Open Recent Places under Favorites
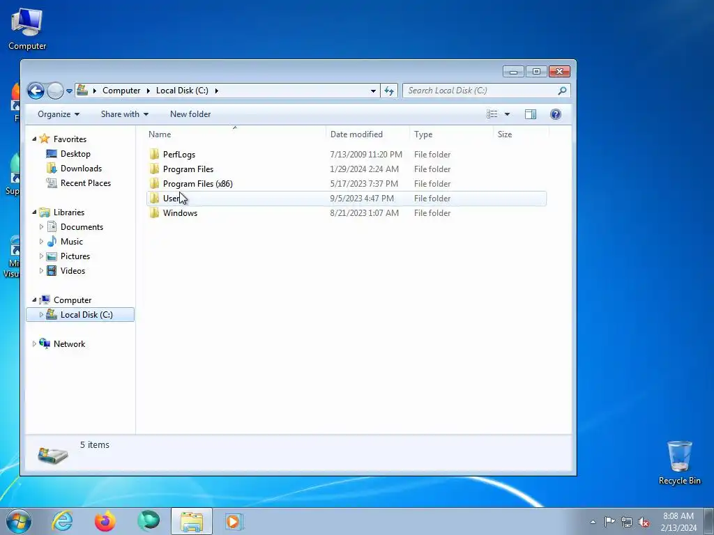 86,183
